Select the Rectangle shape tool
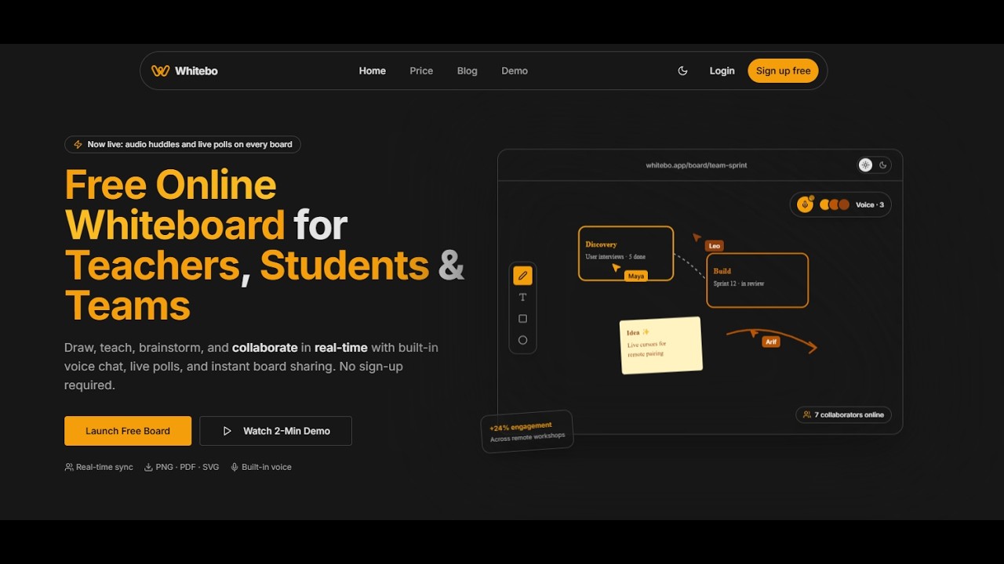 522,319
